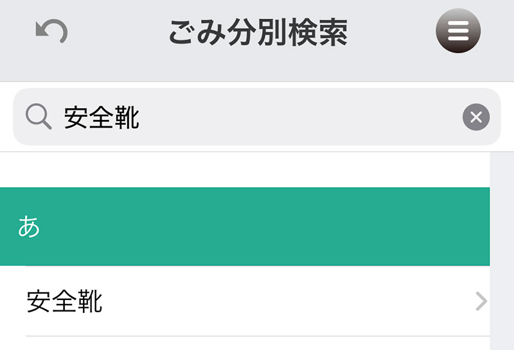
Task: Return to the previous screen using the curved arrow
Action: (51, 32)
